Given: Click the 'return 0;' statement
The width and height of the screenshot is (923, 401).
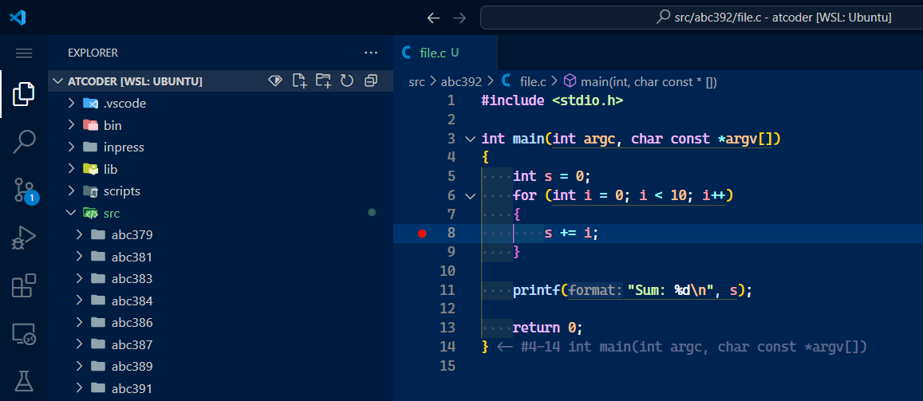Looking at the screenshot, I should click(547, 328).
